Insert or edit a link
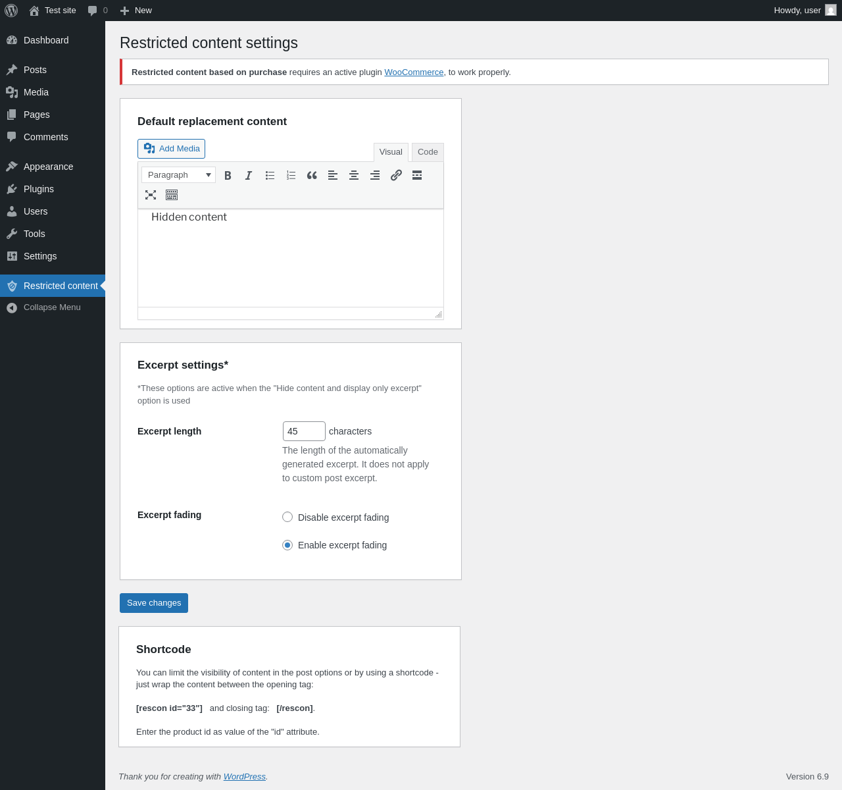Image resolution: width=842 pixels, height=790 pixels. pos(396,175)
